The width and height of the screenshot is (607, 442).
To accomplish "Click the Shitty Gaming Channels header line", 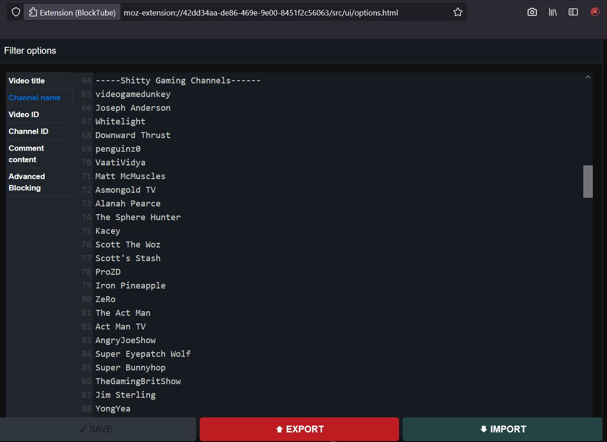I will coord(178,81).
